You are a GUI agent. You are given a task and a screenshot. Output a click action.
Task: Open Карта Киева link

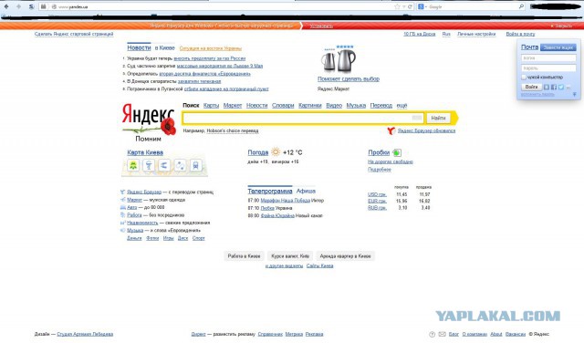click(145, 152)
